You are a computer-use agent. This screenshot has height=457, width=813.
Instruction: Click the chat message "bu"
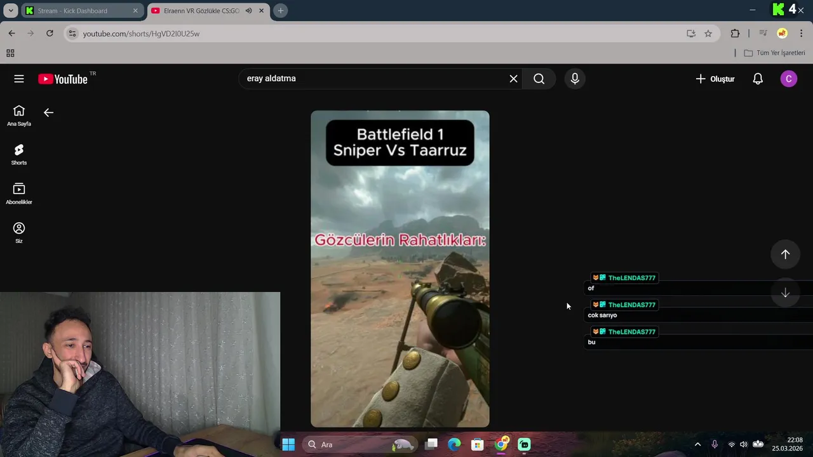click(x=591, y=342)
